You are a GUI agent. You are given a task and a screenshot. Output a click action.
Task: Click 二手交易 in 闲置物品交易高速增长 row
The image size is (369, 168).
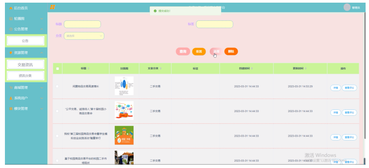pos(155,86)
